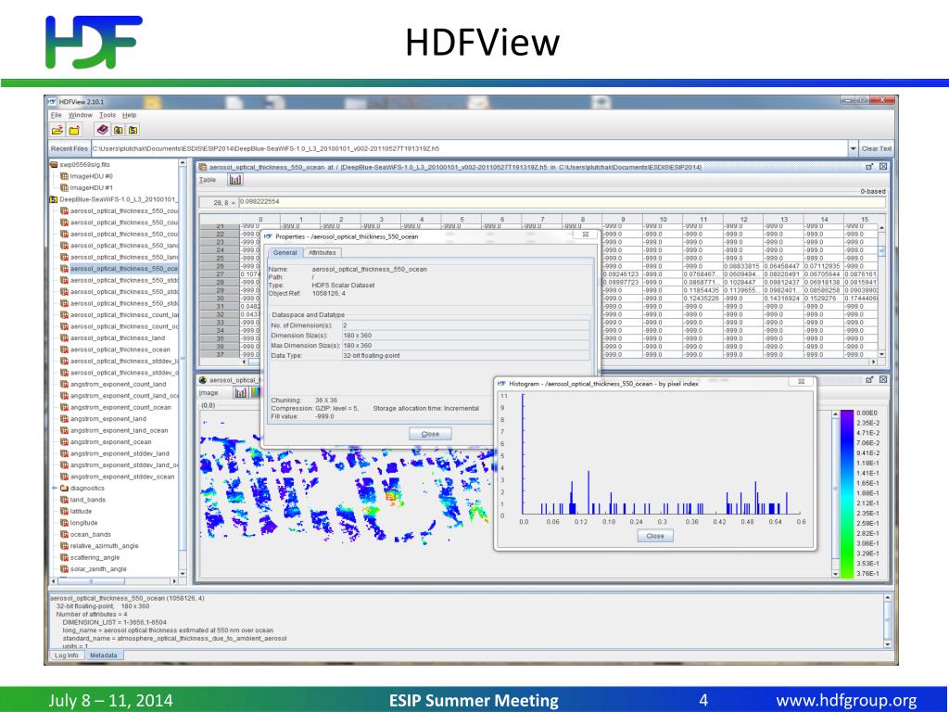The width and height of the screenshot is (949, 712).
Task: Expand the diagnostics group node
Action: coord(55,488)
